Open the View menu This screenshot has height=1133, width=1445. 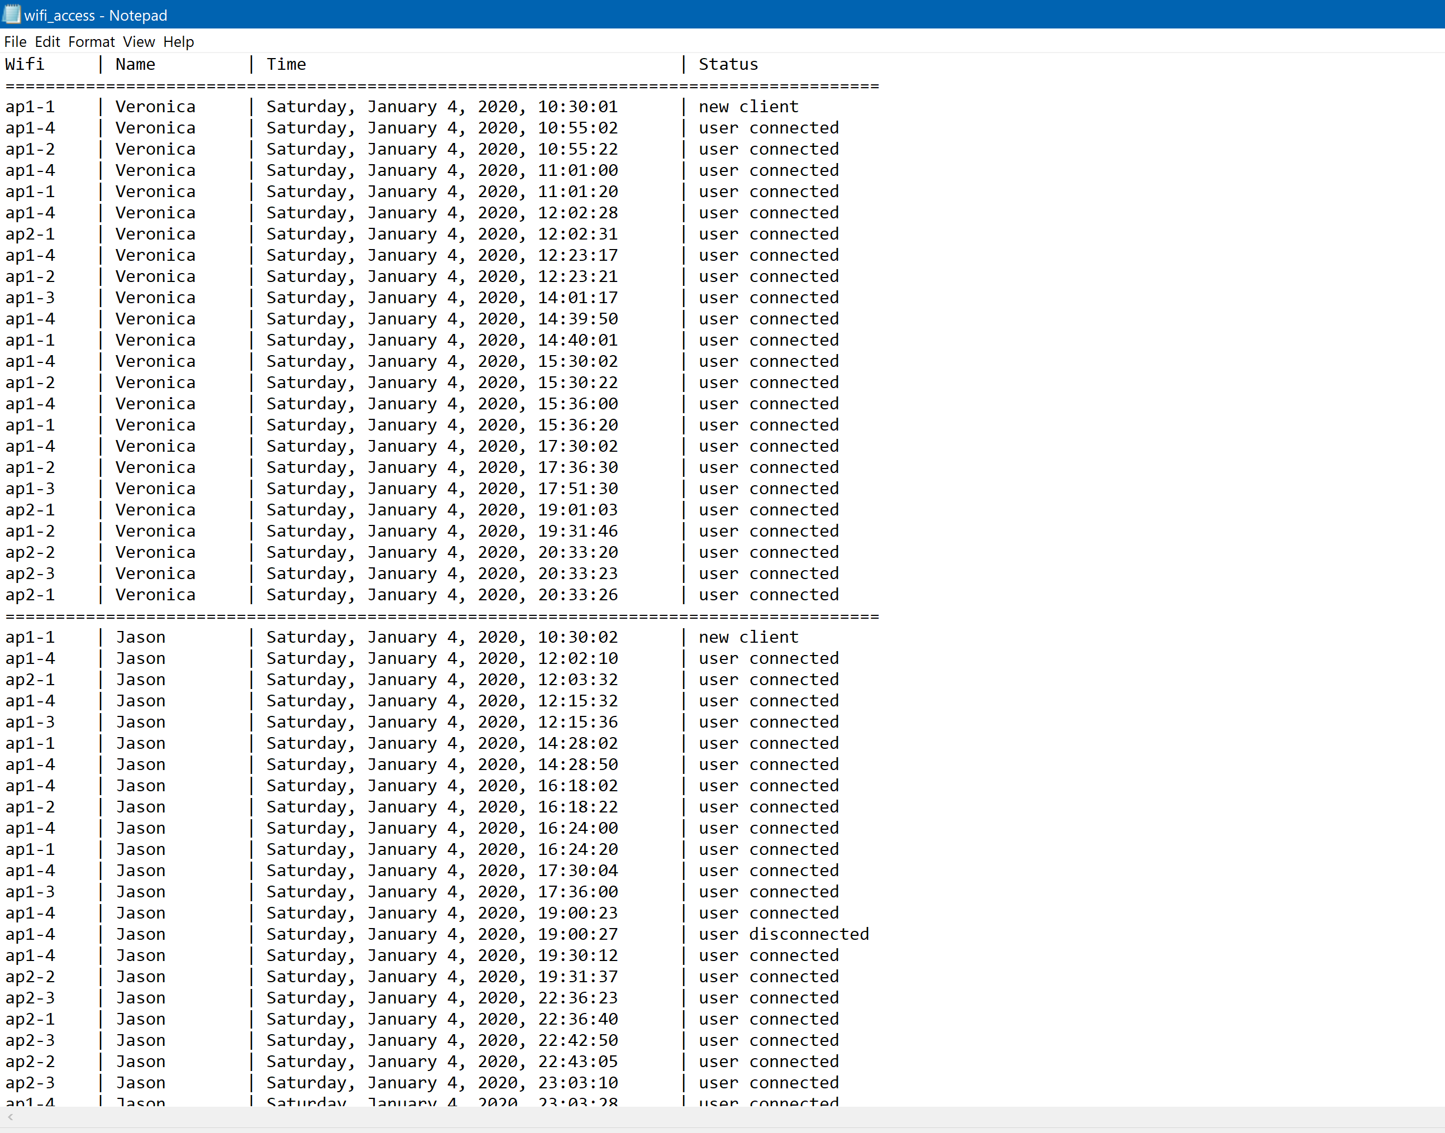click(x=139, y=42)
